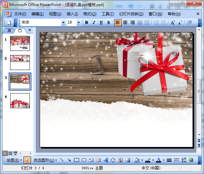Select the Oval tool
The image size is (204, 174).
coord(84,160)
